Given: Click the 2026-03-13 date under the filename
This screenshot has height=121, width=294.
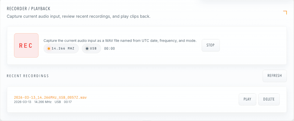Looking at the screenshot, I should tap(22, 102).
